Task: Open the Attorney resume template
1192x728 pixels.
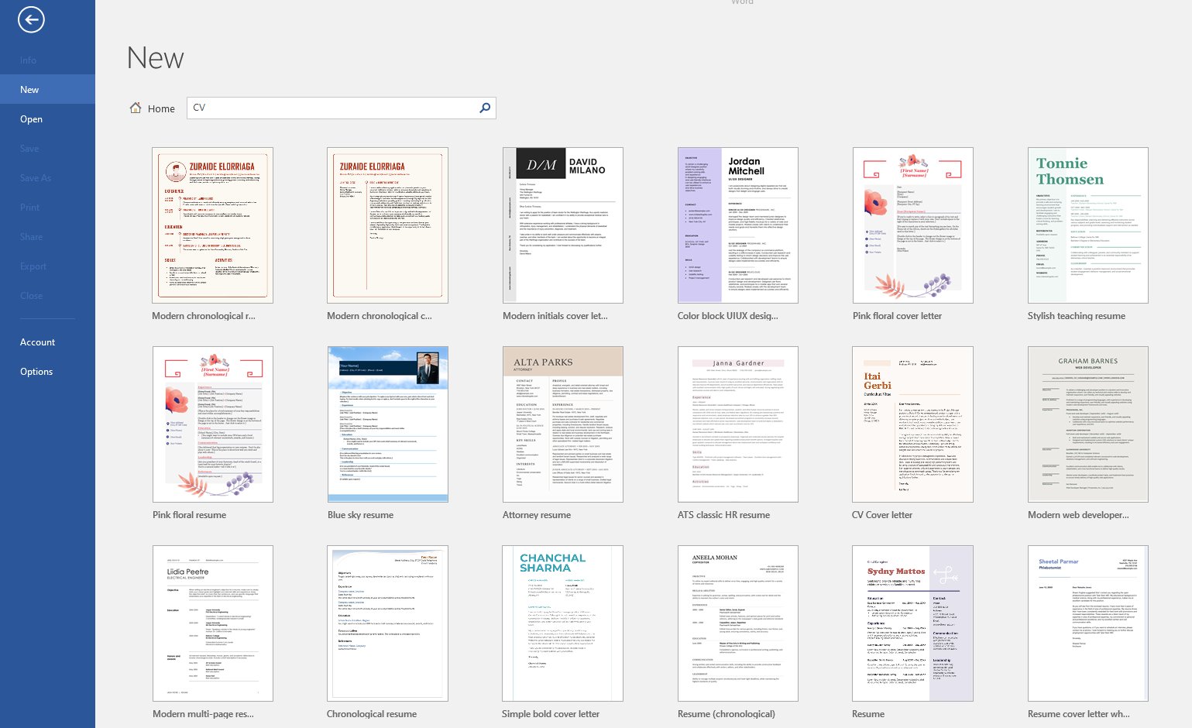Action: pyautogui.click(x=562, y=424)
